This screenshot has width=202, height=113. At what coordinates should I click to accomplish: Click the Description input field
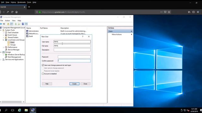click(72, 50)
